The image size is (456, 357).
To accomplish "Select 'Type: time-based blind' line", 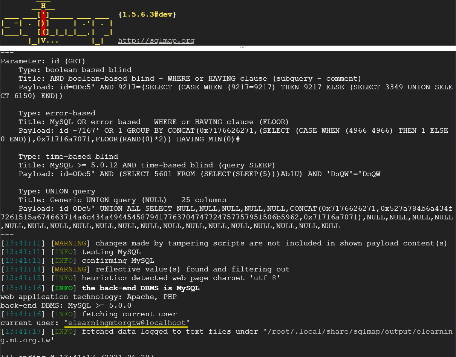I will point(68,156).
